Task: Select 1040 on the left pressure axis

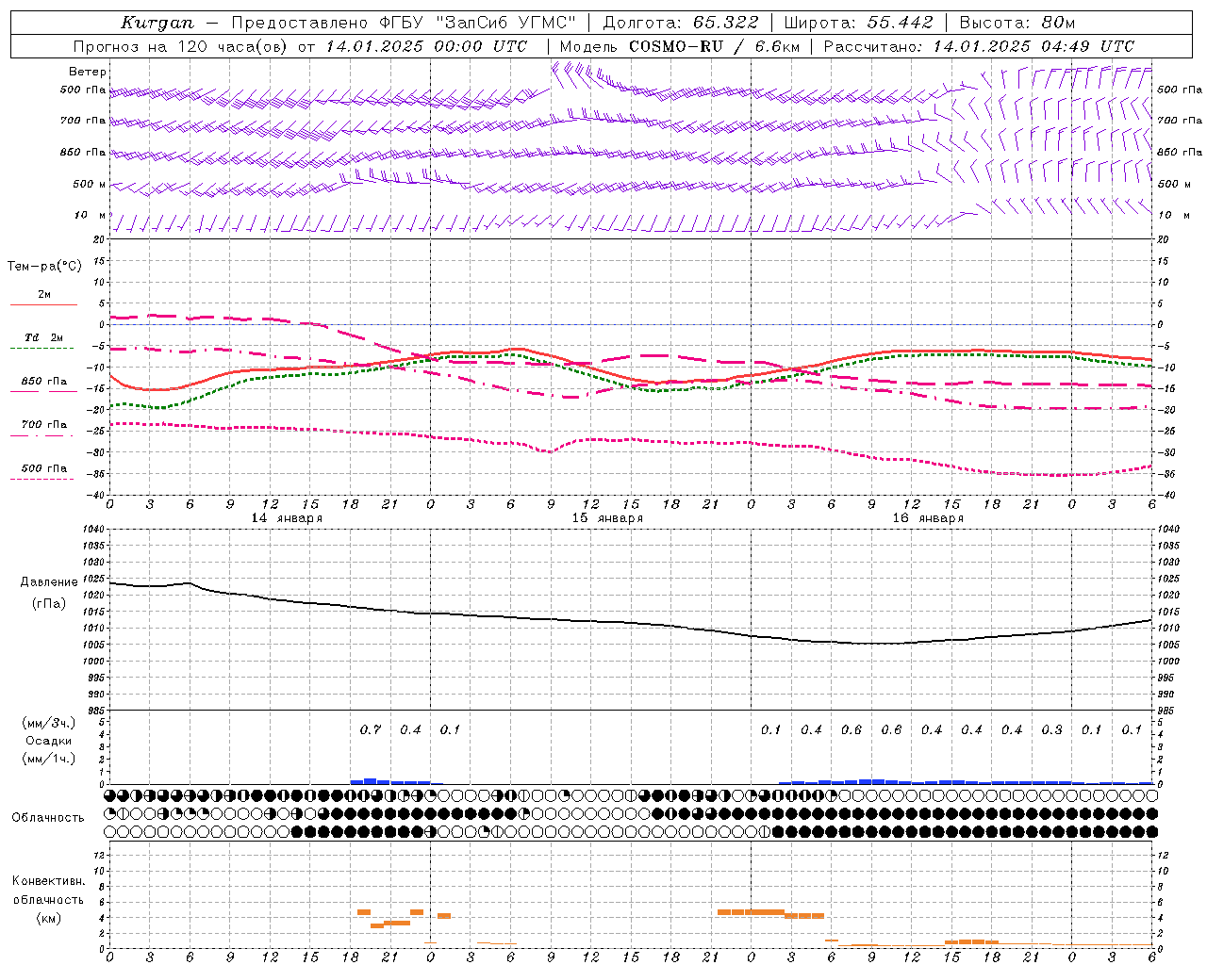Action: [92, 529]
